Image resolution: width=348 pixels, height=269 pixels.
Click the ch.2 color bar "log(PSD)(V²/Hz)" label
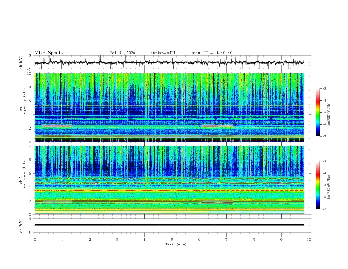329,187
